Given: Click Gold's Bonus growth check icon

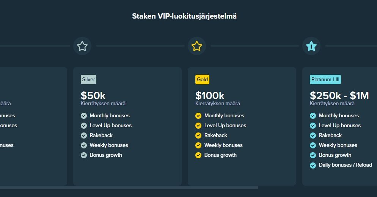Looking at the screenshot, I should [198, 155].
